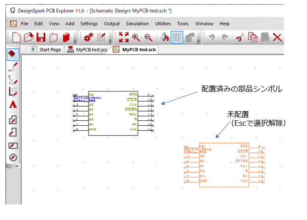Screen dimensions: 307x220
Task: Select the Add Circle tool
Action: point(13,157)
